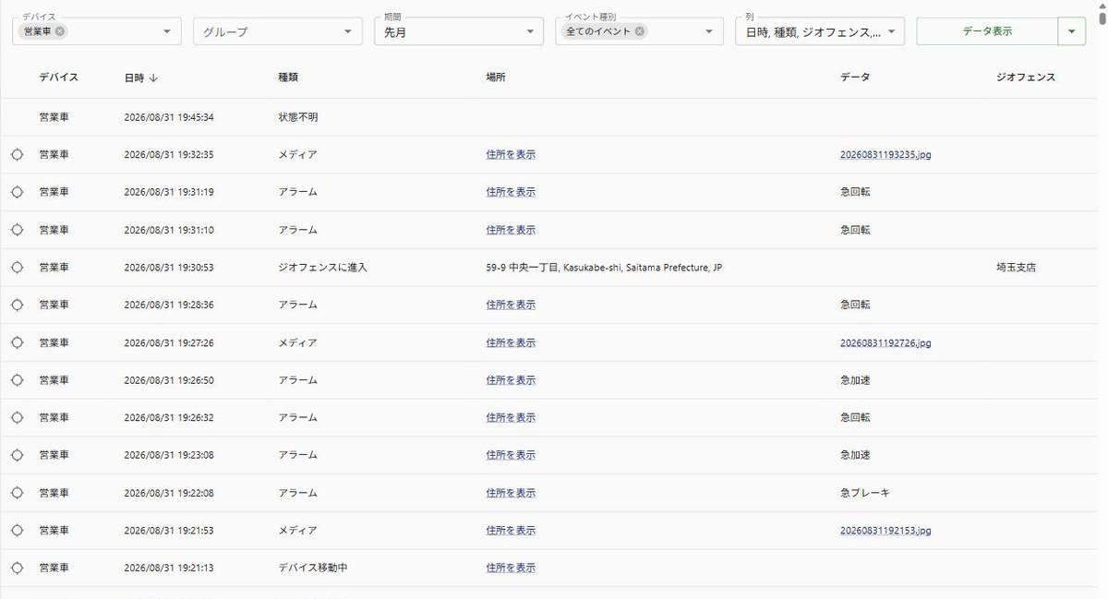
Task: Select 急回転 in the 19:28:36 row
Action: click(855, 305)
